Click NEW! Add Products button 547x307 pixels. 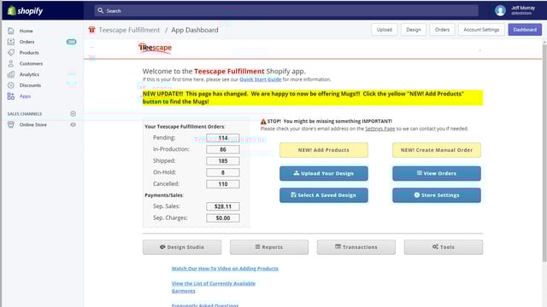323,150
